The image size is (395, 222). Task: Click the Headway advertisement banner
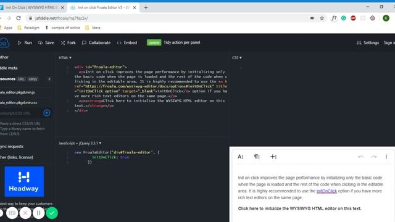24,181
